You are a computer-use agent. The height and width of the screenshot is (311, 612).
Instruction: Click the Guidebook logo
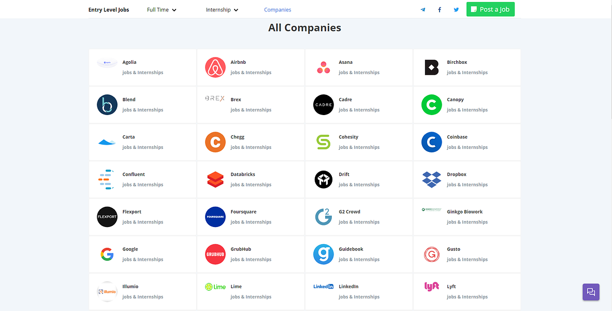[x=323, y=255]
